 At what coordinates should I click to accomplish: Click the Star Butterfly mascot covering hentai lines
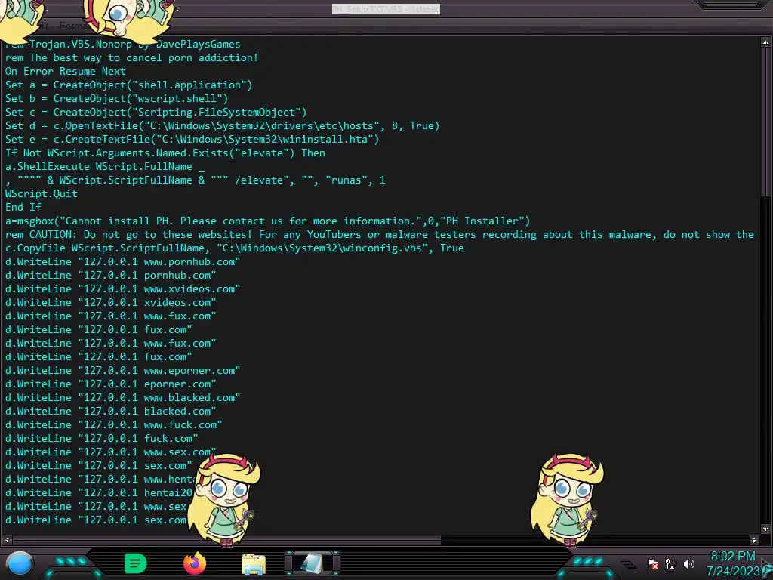click(x=223, y=499)
